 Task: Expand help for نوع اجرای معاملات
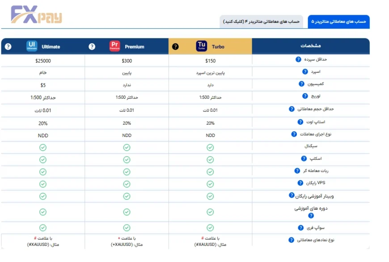(295, 134)
